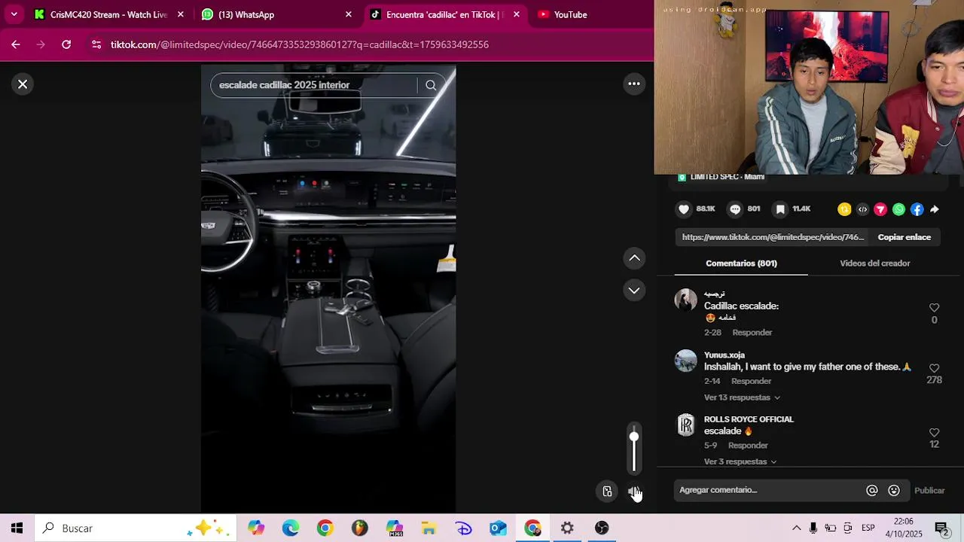Send to friends with red arrow icon

pos(880,209)
